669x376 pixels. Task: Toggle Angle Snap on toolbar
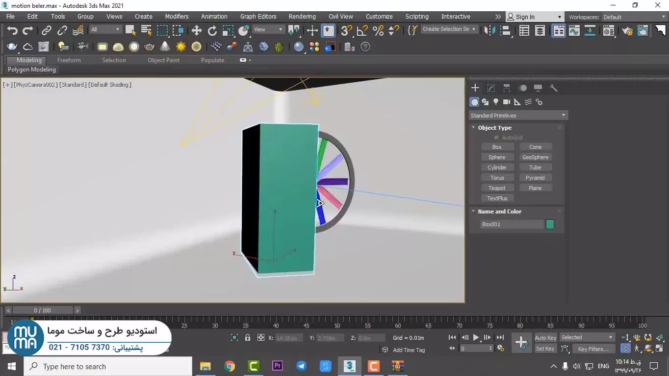tap(362, 30)
